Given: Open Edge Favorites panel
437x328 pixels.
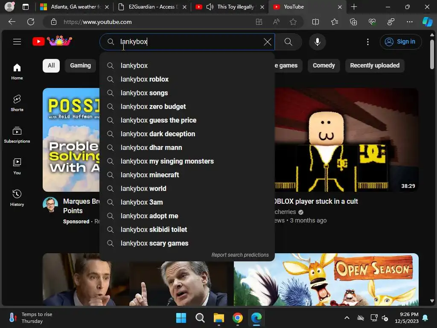Looking at the screenshot, I should pos(335,22).
